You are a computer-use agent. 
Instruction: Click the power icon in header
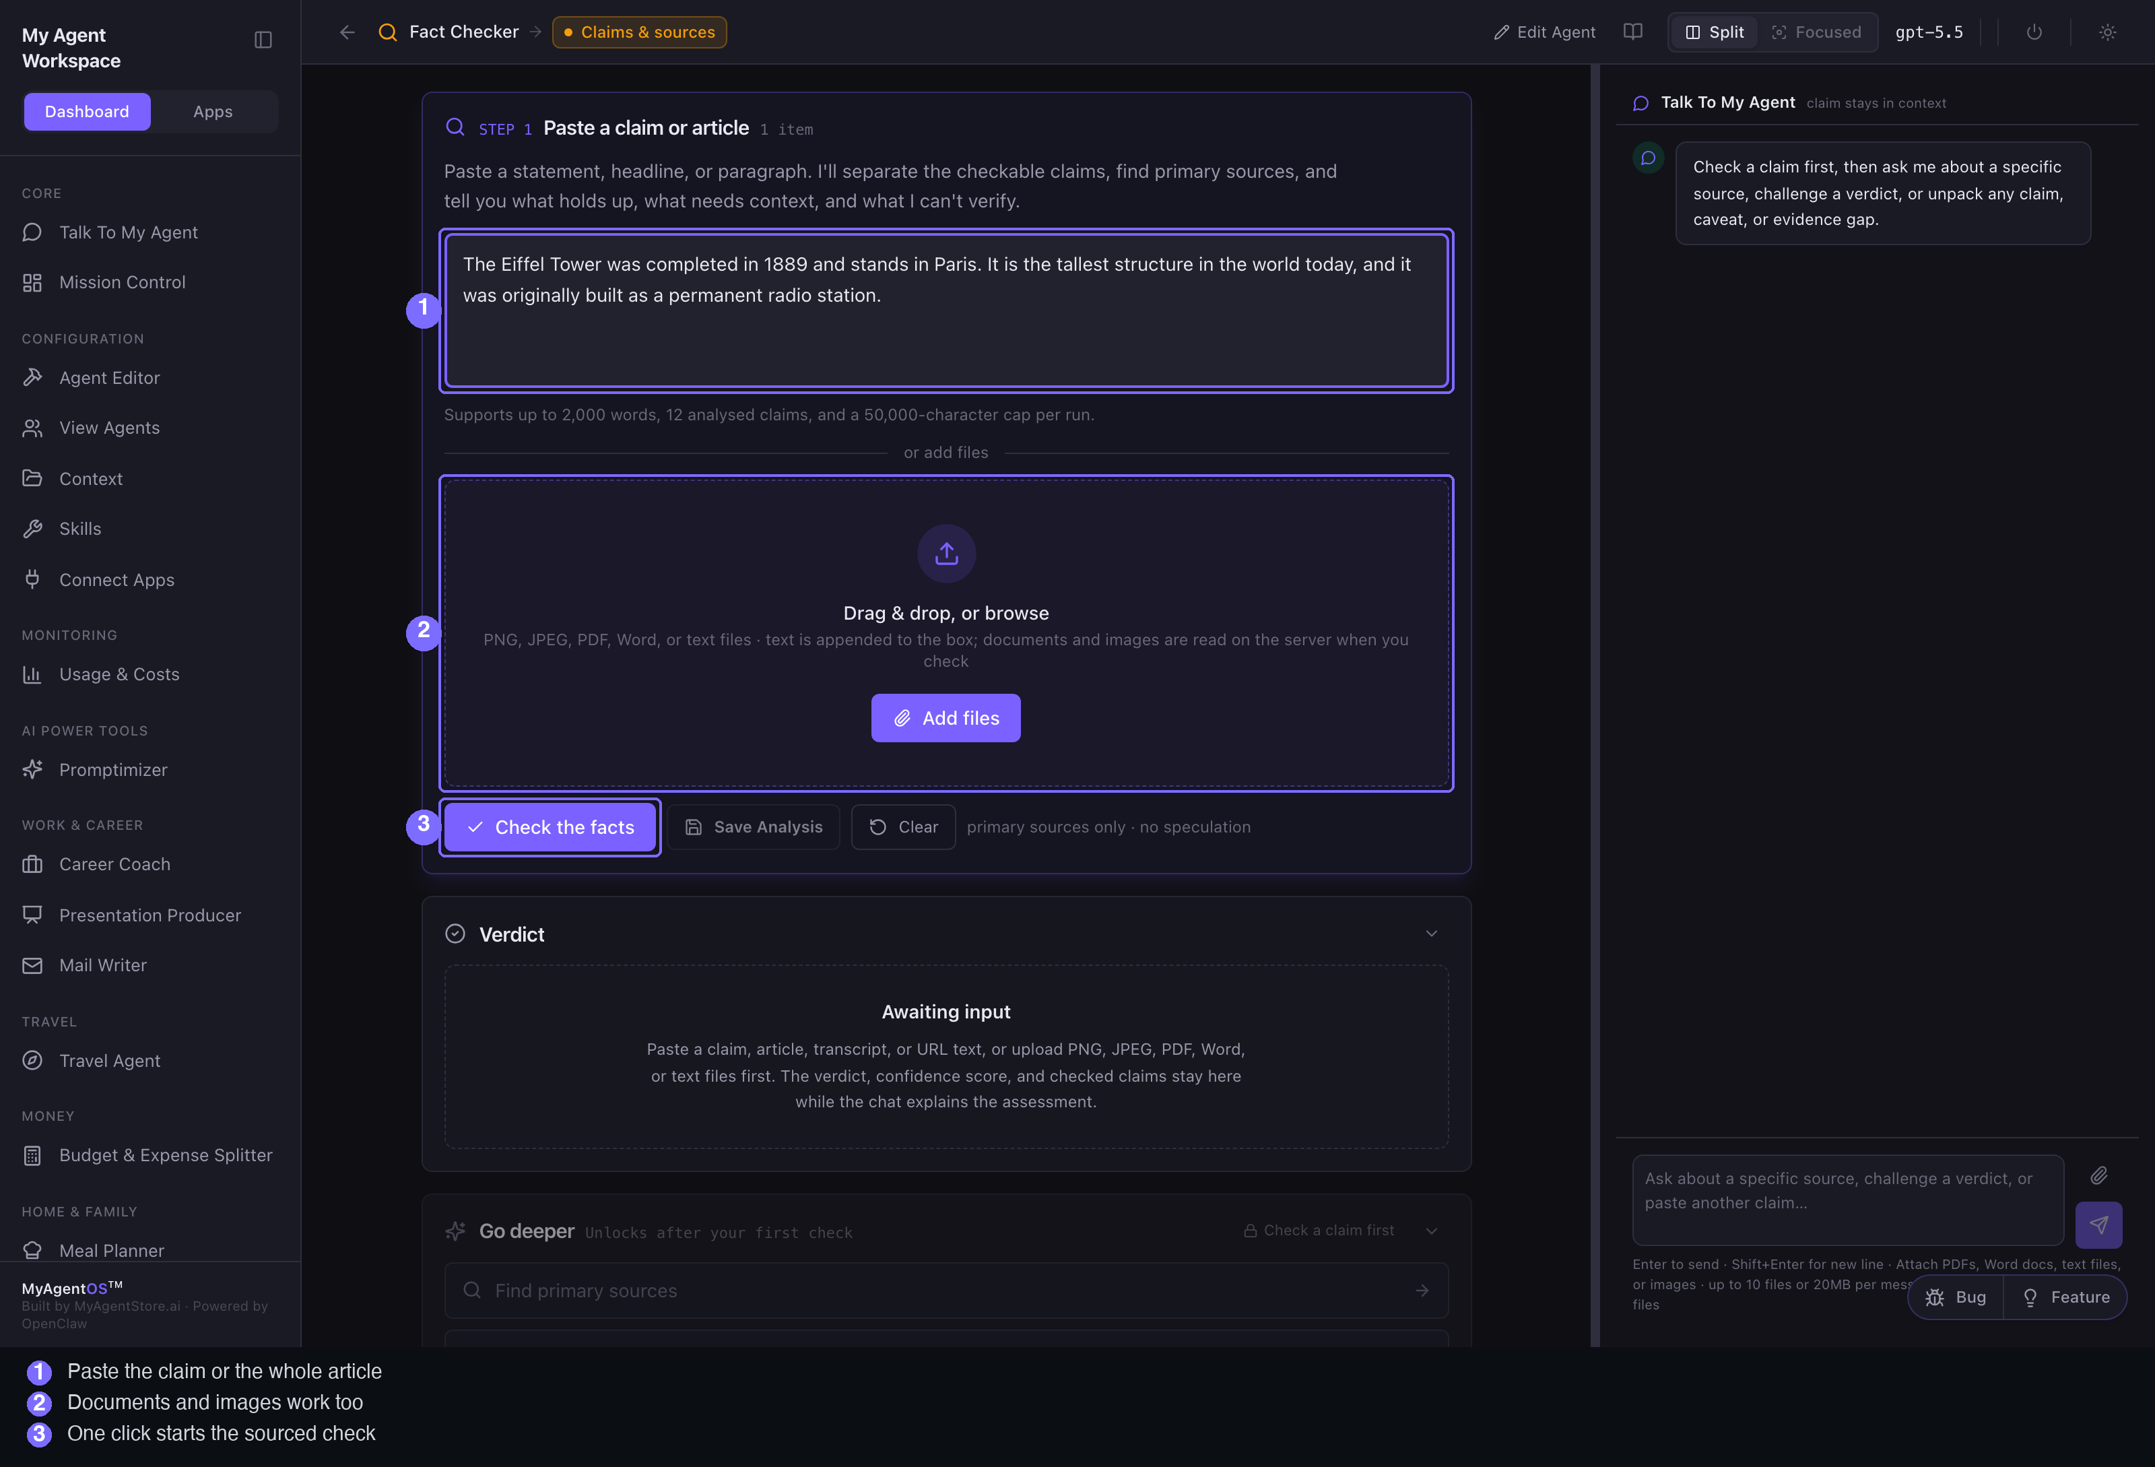coord(2034,32)
